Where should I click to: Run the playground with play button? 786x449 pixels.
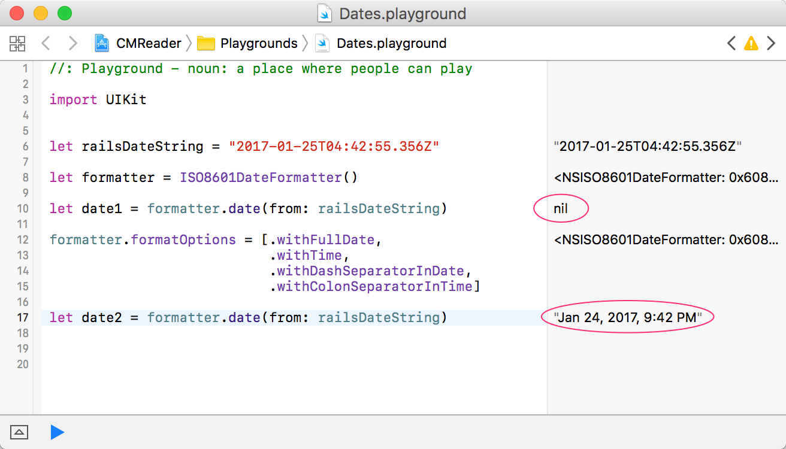[57, 432]
